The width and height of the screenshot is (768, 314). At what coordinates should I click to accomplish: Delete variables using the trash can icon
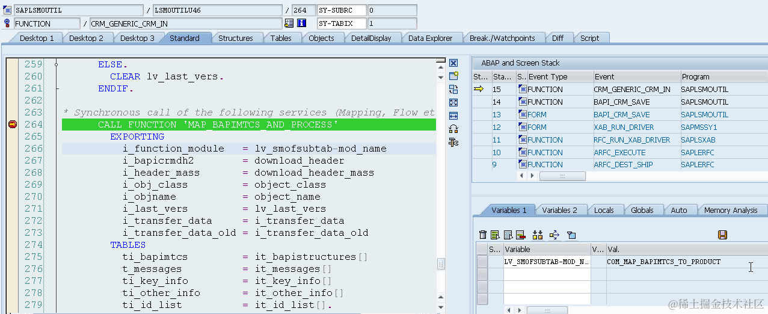point(483,235)
